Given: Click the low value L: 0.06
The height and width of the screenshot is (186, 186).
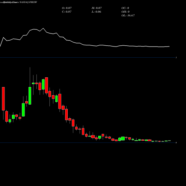Looking at the screenshot, I should (96, 12).
